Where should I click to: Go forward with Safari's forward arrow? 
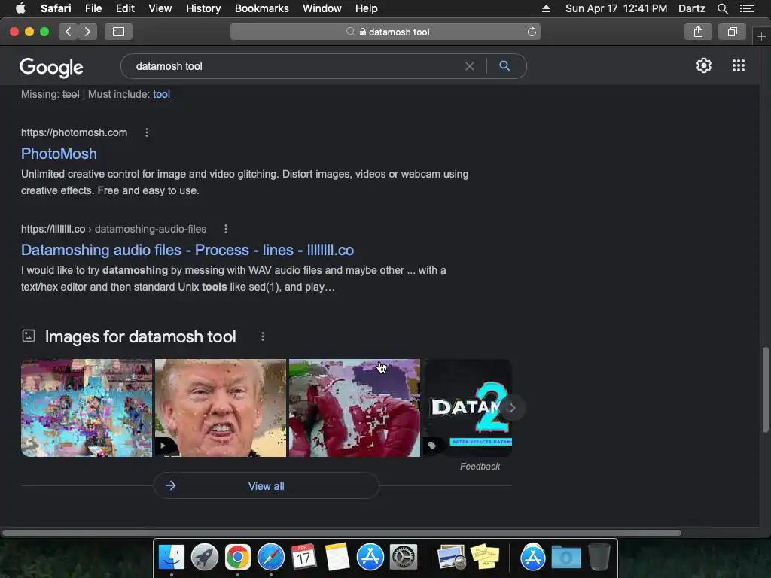(x=87, y=32)
